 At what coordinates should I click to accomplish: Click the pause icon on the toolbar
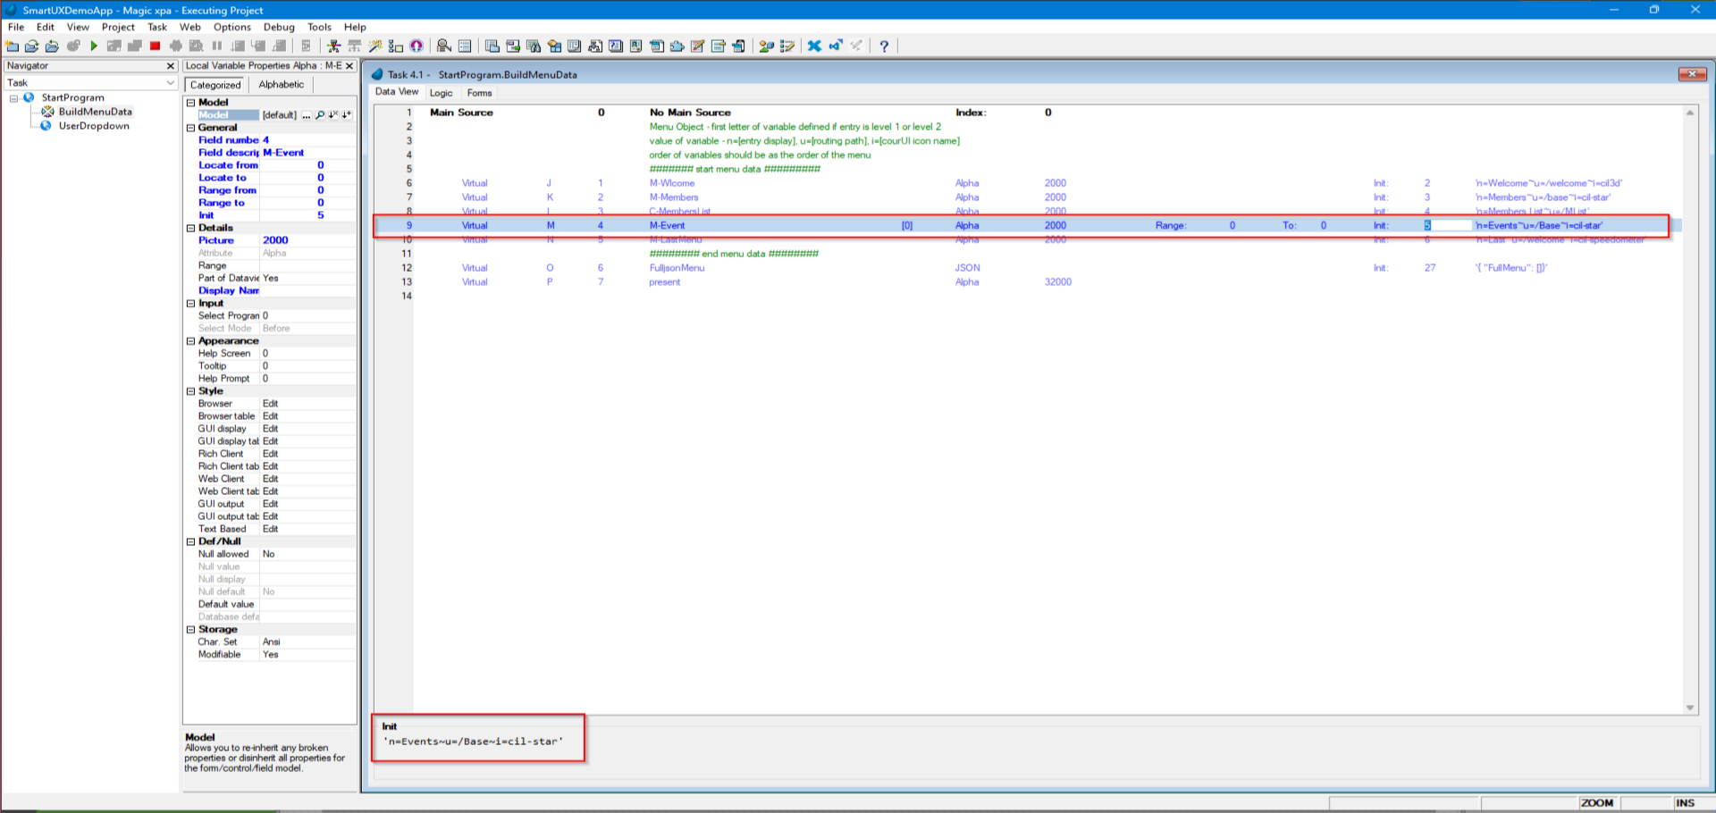218,46
